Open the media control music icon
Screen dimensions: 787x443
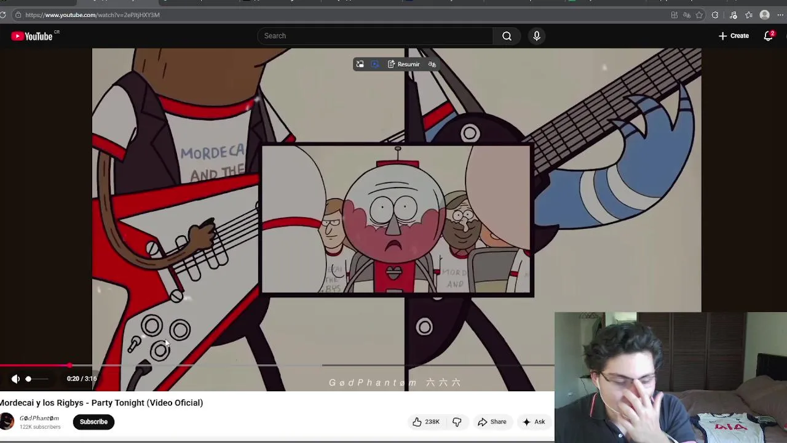tap(734, 15)
